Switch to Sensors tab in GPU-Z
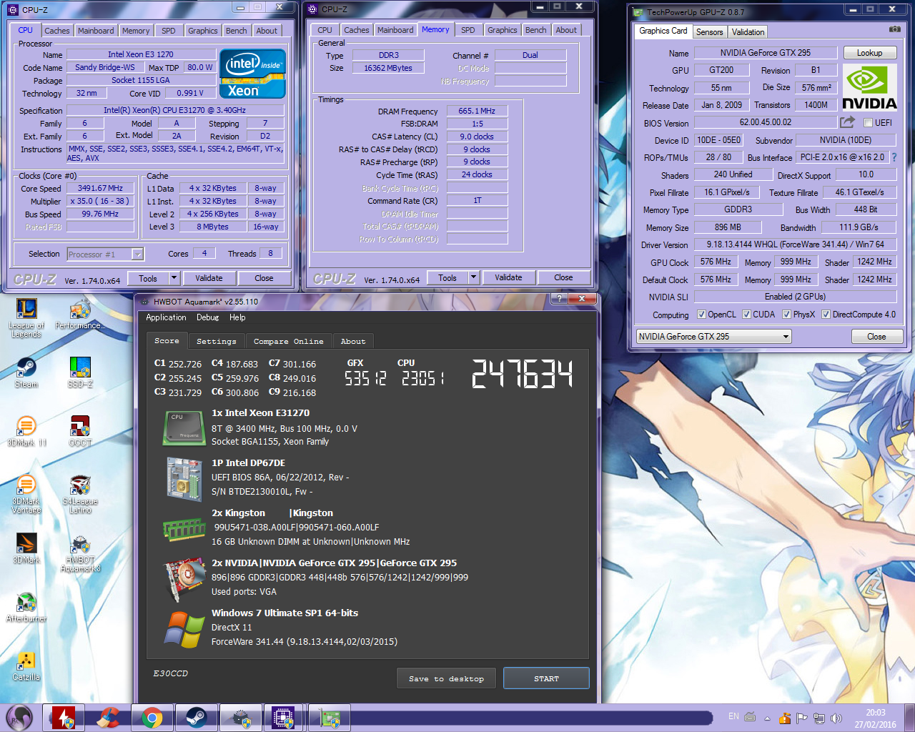 (709, 32)
